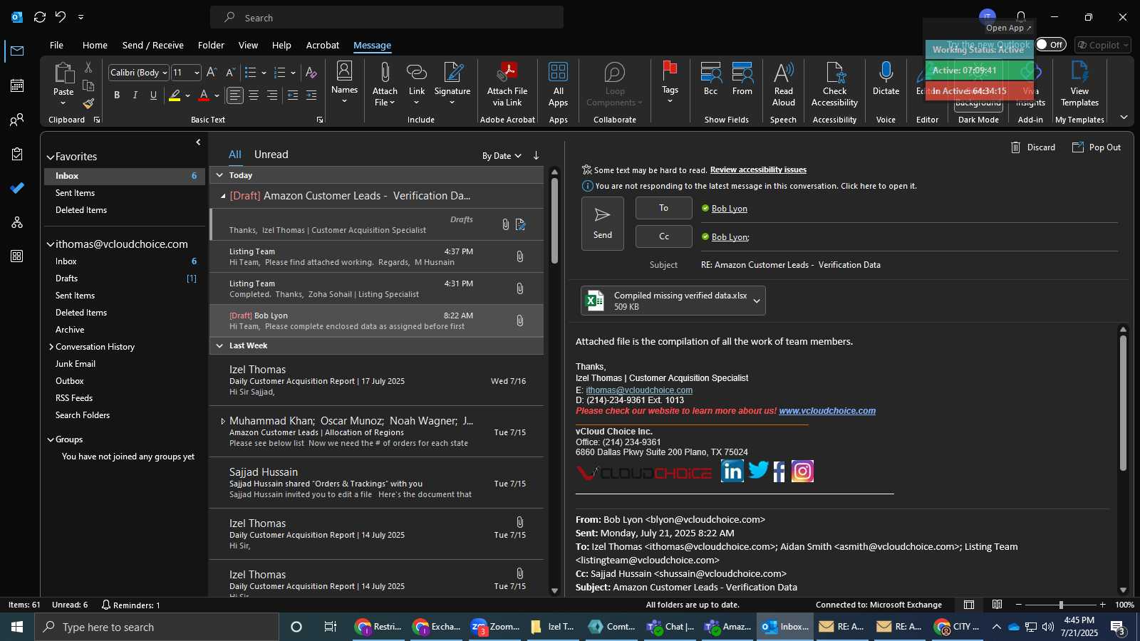Open the Windows Start menu
This screenshot has height=641, width=1140.
tap(17, 627)
